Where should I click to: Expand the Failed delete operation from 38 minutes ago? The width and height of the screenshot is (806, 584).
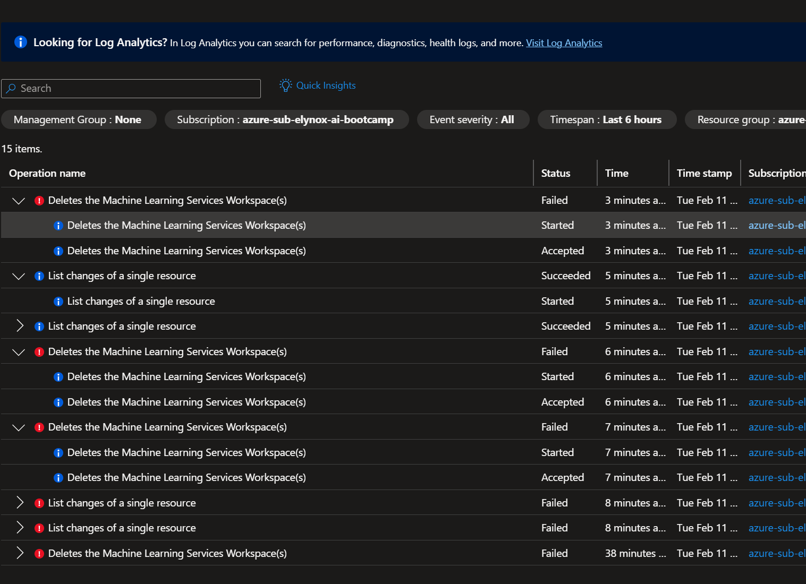coord(20,553)
